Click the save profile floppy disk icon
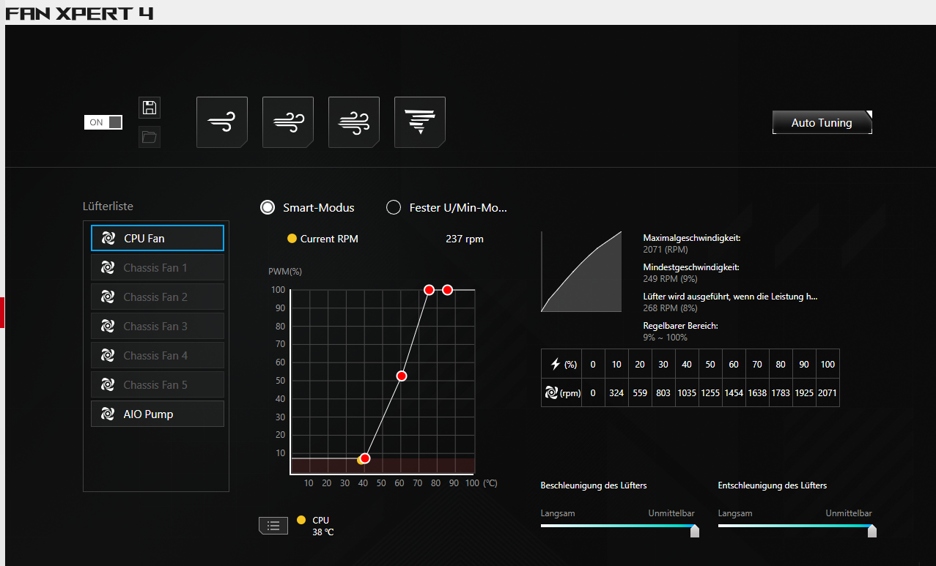936x566 pixels. pos(150,108)
